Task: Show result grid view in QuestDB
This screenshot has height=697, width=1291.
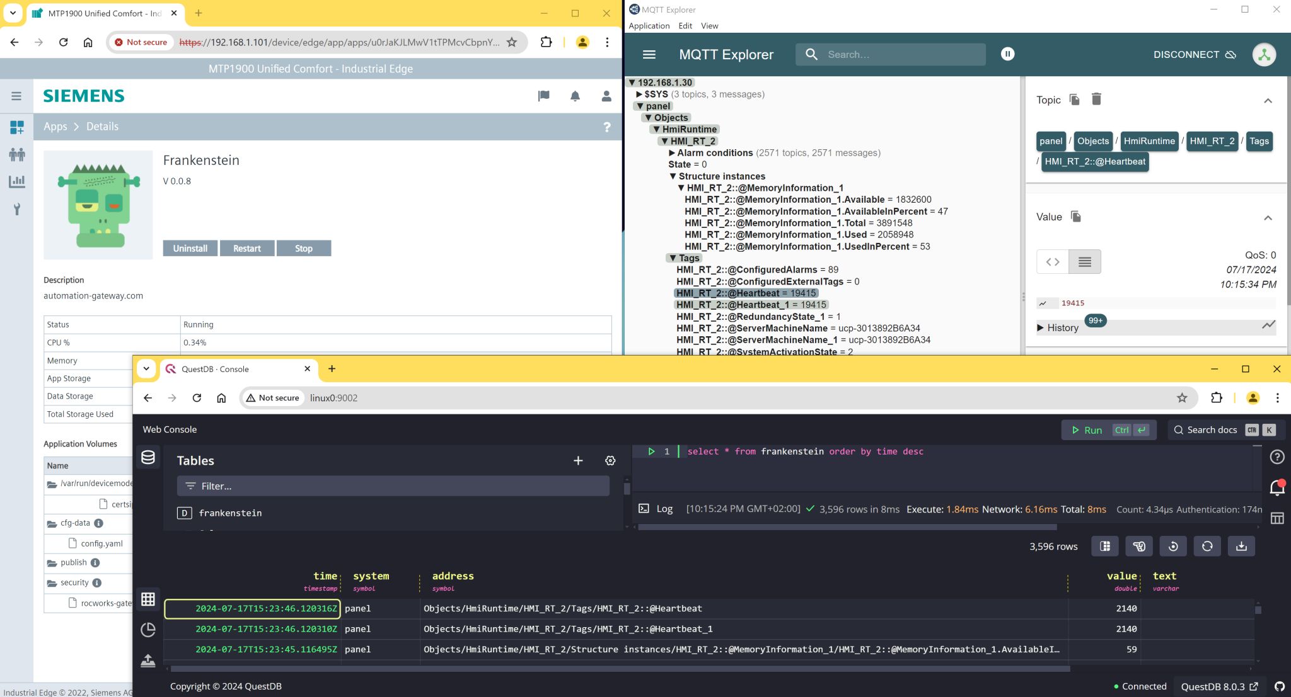Action: [x=148, y=599]
